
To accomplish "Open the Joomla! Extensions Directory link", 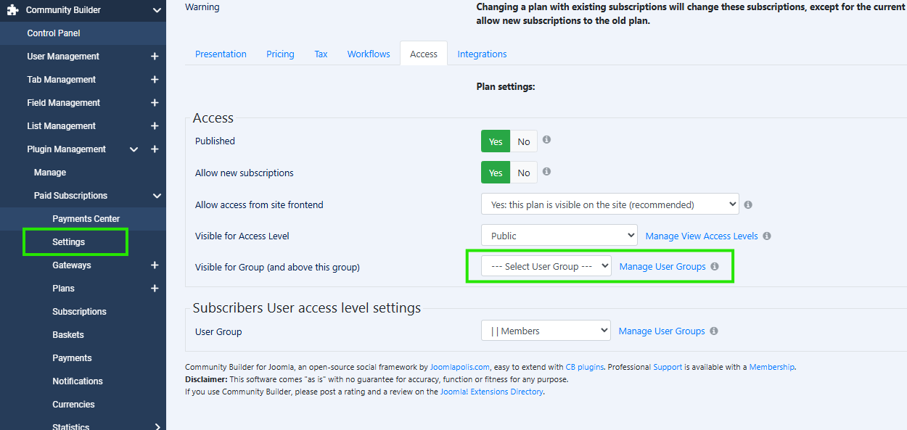I will (491, 392).
